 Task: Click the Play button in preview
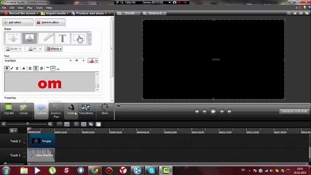click(213, 111)
